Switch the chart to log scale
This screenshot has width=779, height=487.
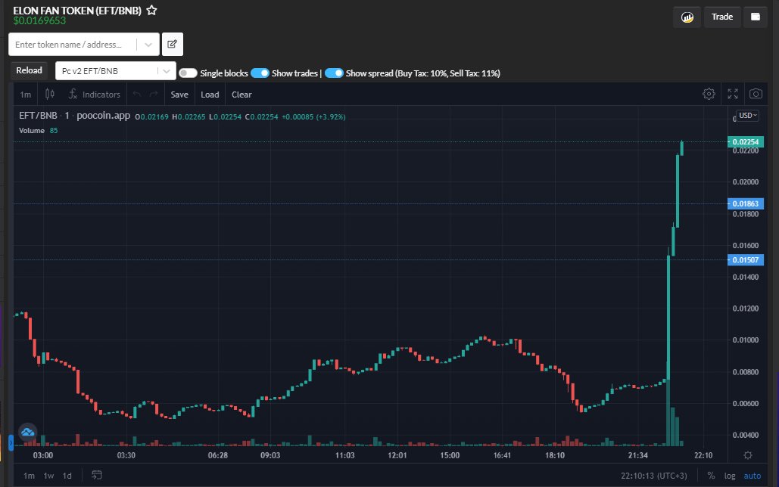(729, 476)
